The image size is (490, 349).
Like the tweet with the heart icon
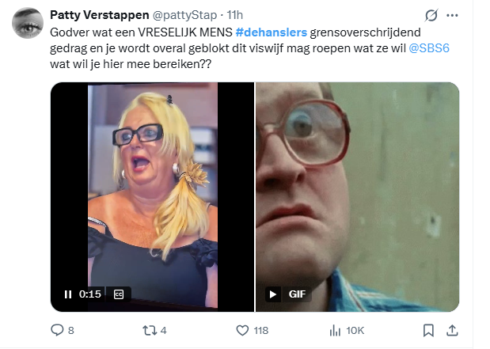click(242, 330)
